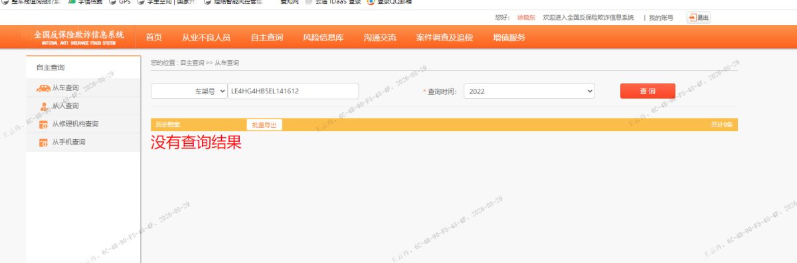Image resolution: width=797 pixels, height=263 pixels.
Task: Click the red 没有查询结果 message
Action: tap(196, 142)
